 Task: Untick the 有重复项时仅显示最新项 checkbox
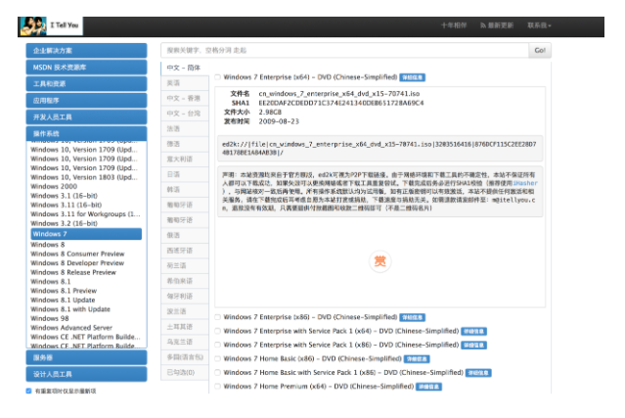28,391
